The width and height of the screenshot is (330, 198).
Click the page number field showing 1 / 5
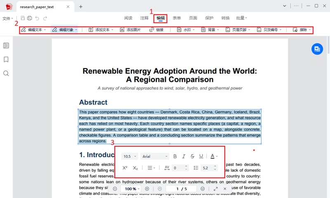pos(181,189)
